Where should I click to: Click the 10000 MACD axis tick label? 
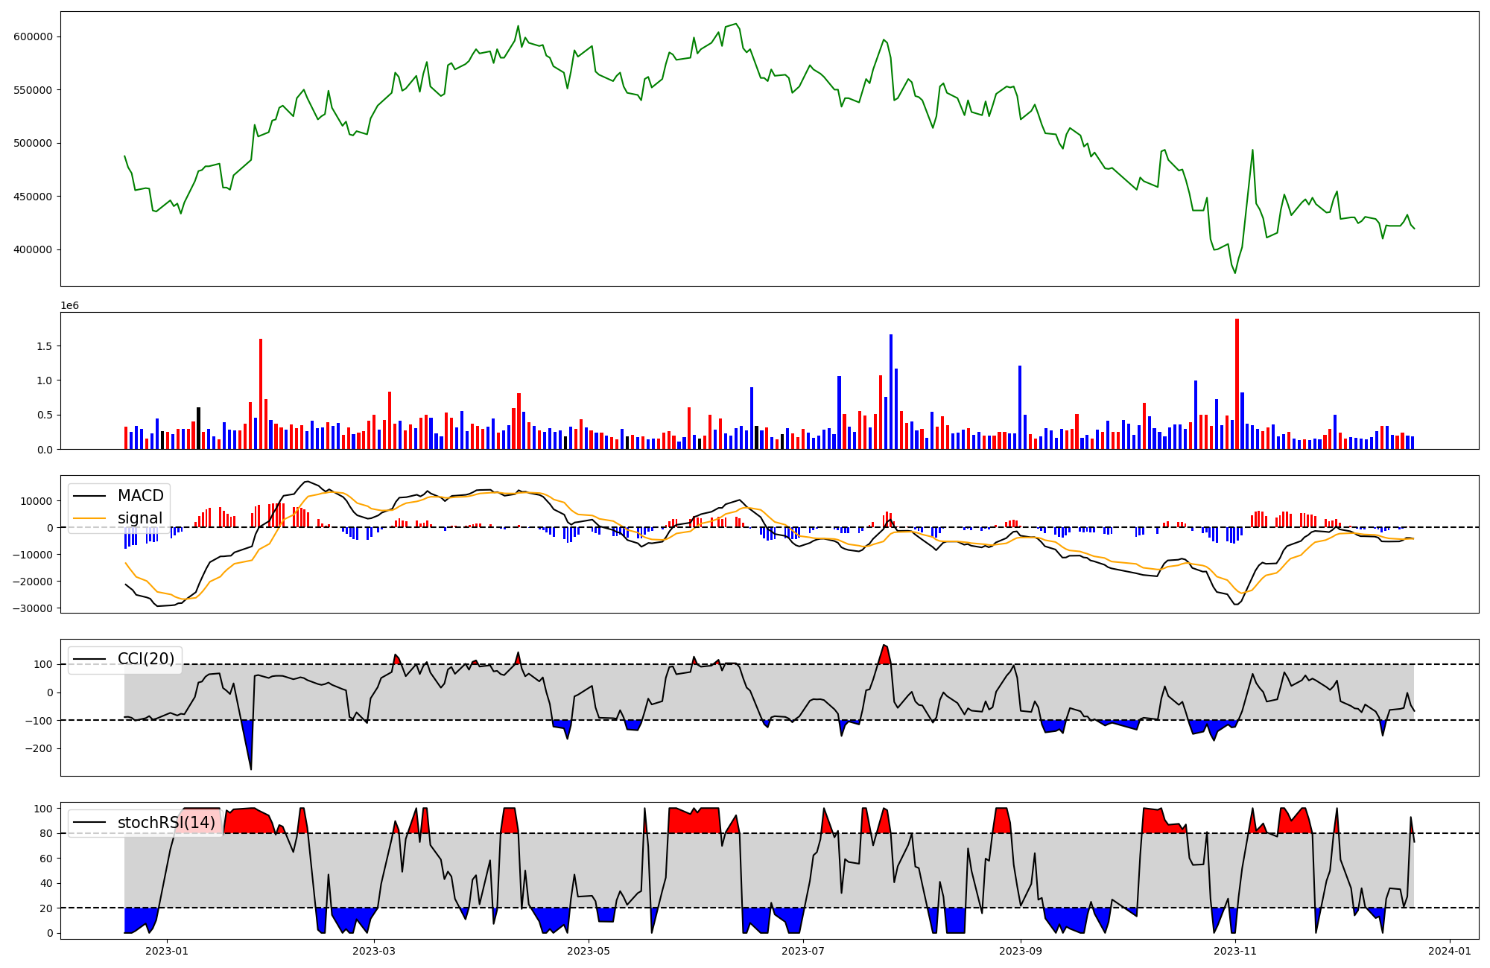coord(36,501)
